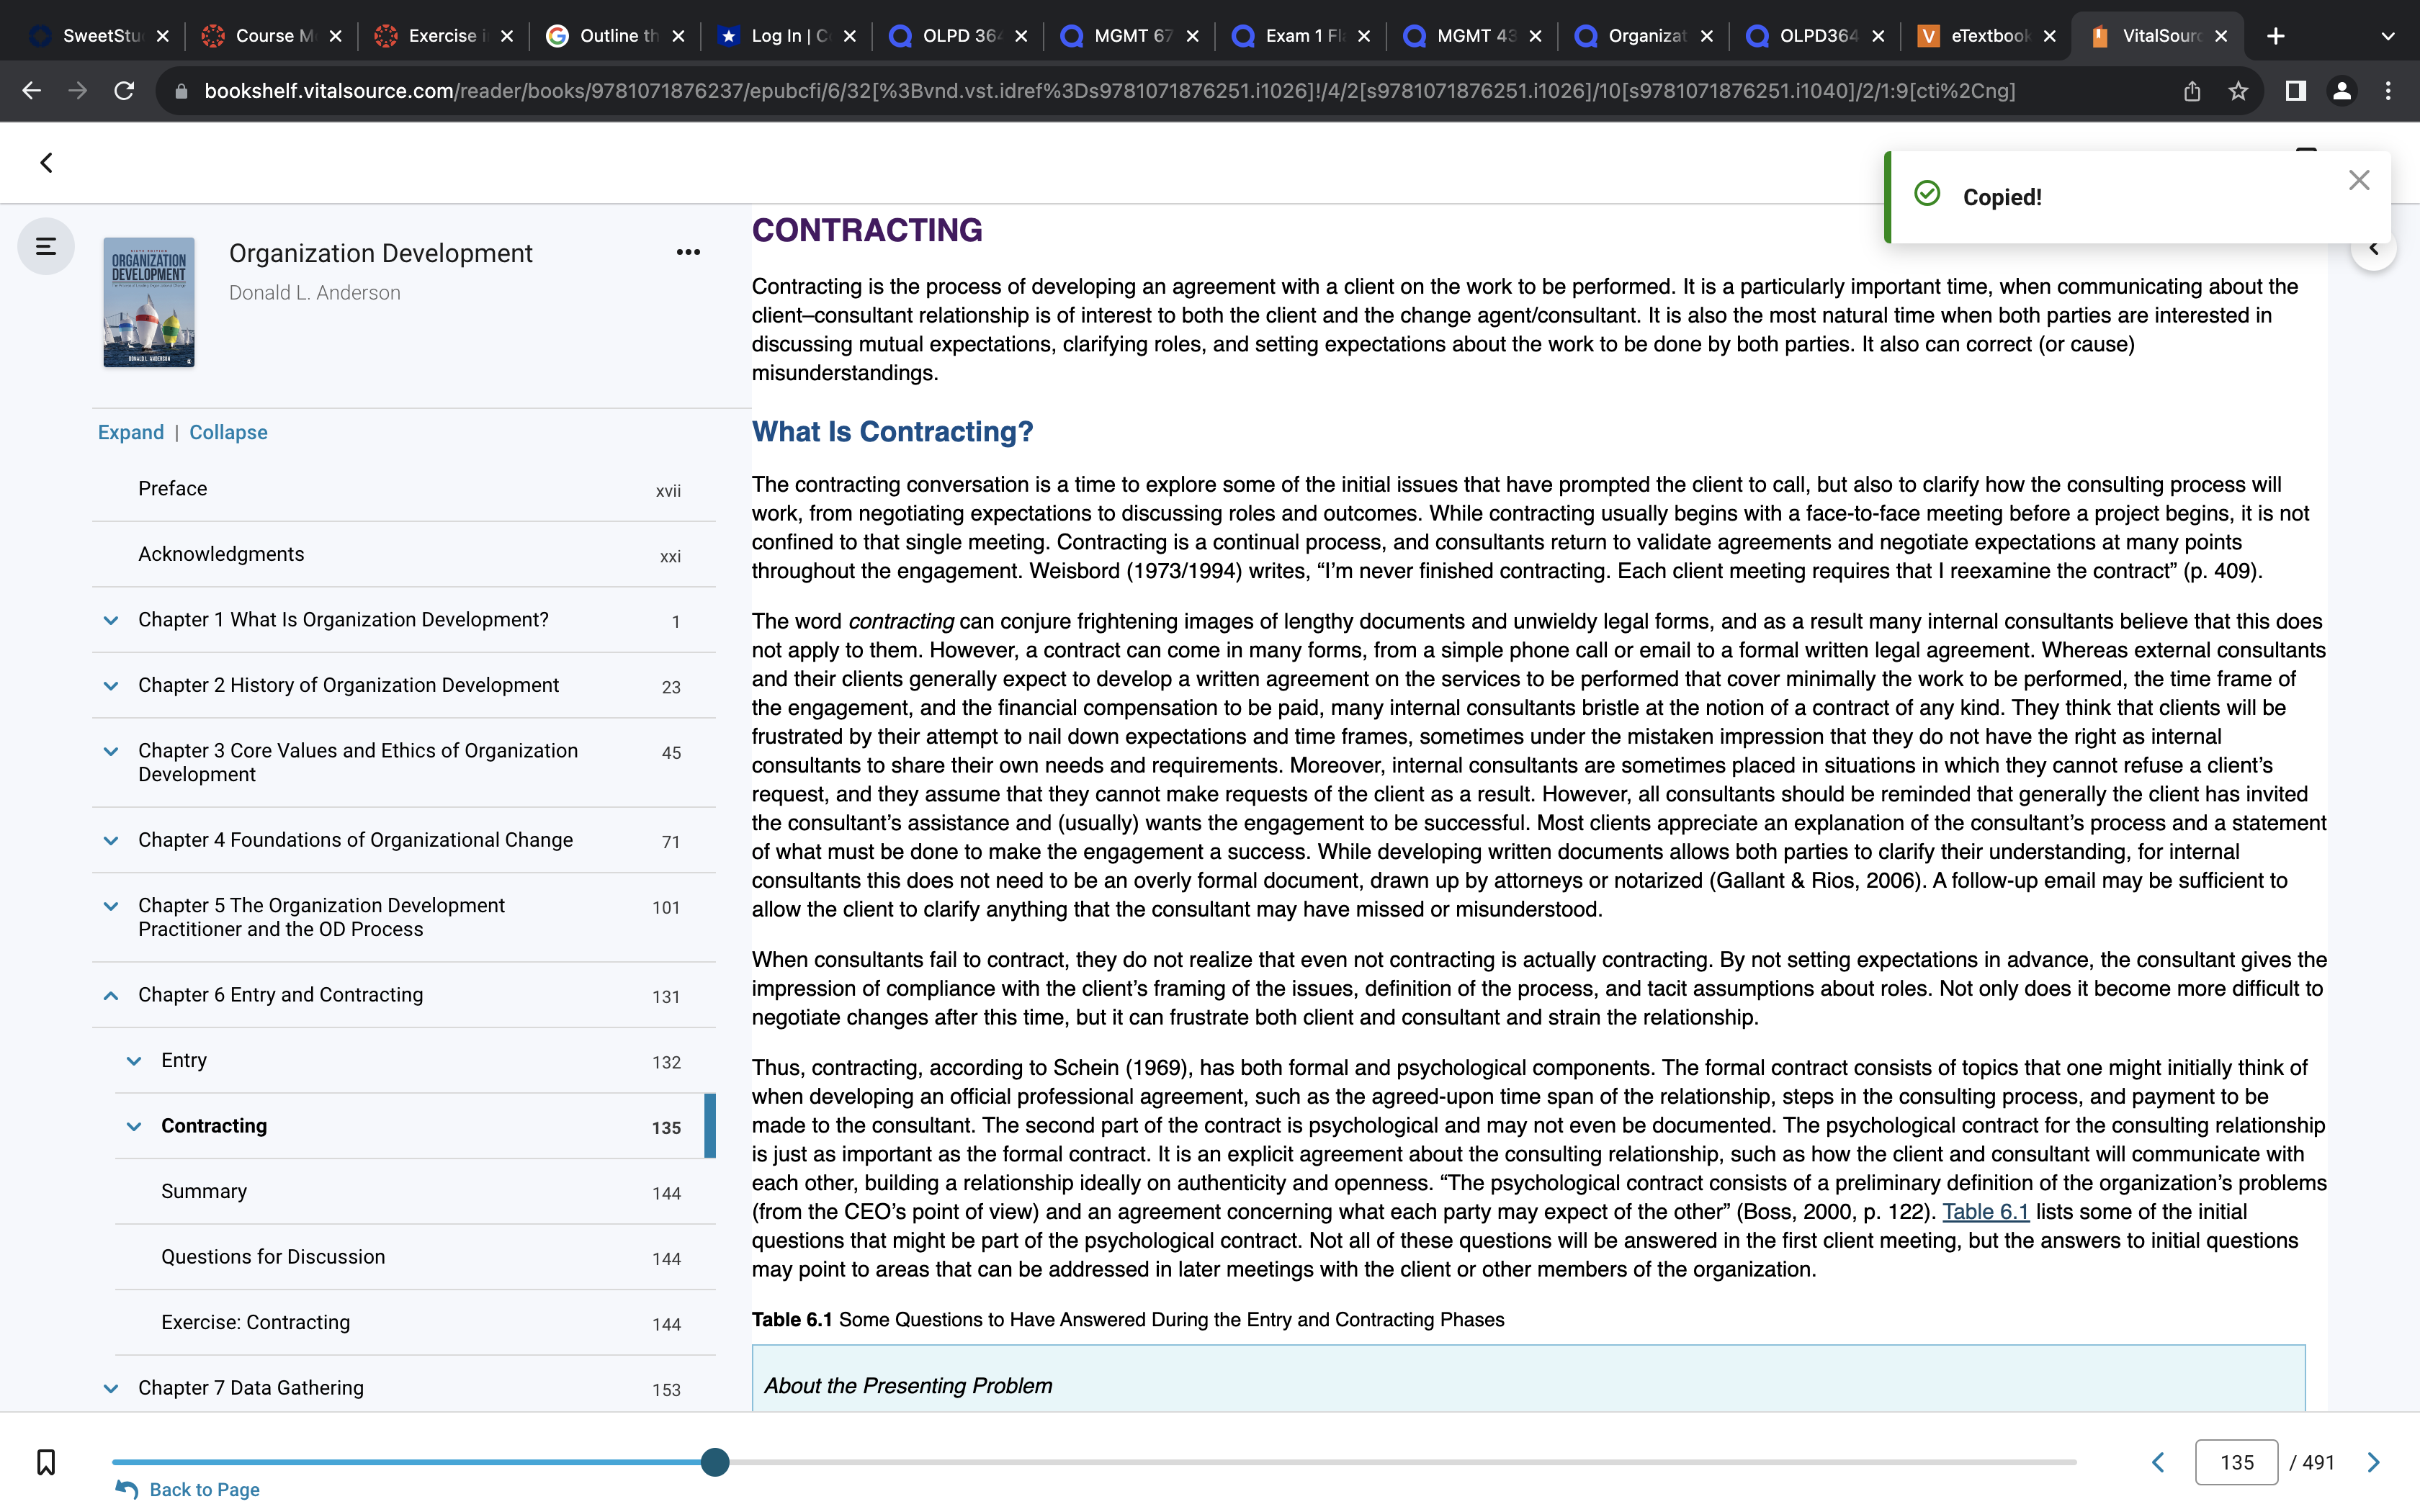Click the Contracting item text in contents
Viewport: 2420px width, 1512px height.
point(214,1126)
